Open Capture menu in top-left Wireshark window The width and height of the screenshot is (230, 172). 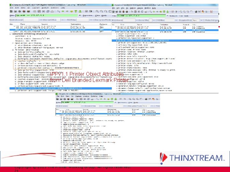tap(36, 8)
